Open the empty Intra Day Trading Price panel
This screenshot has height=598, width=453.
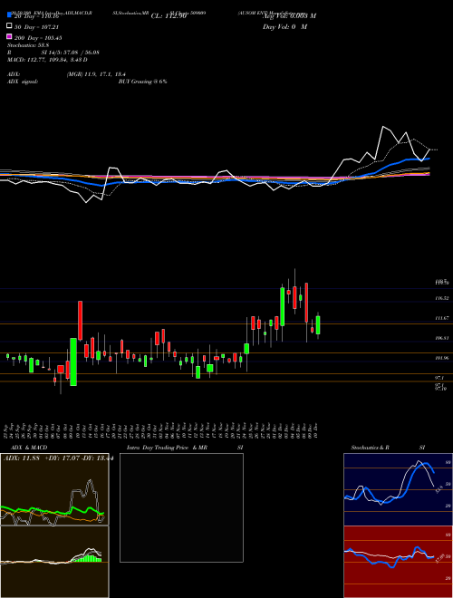(181, 507)
